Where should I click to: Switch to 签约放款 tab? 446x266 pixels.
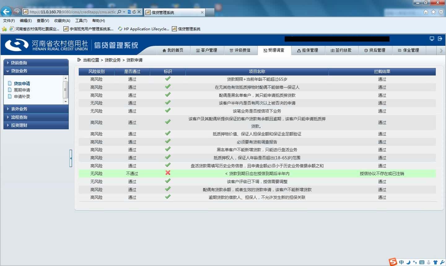(x=341, y=50)
